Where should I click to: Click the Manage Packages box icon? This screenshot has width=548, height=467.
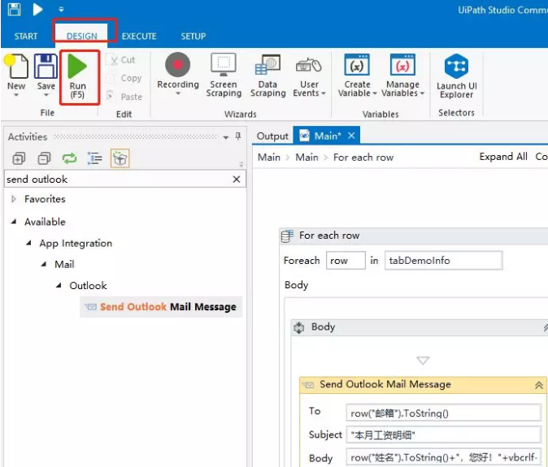pyautogui.click(x=120, y=158)
